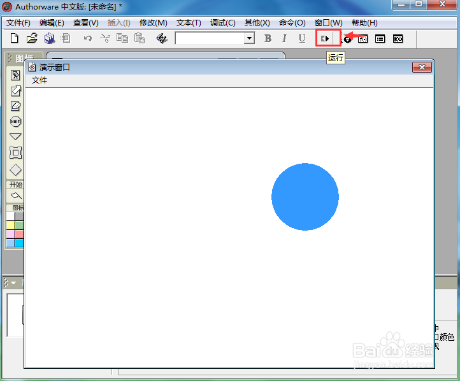Choose the pink icon color swatch
The width and height of the screenshot is (460, 381).
[11, 234]
